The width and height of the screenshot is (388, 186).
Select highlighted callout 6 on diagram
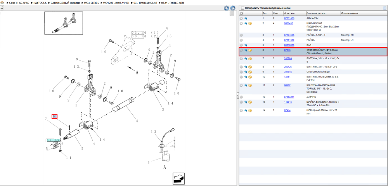click(54, 116)
